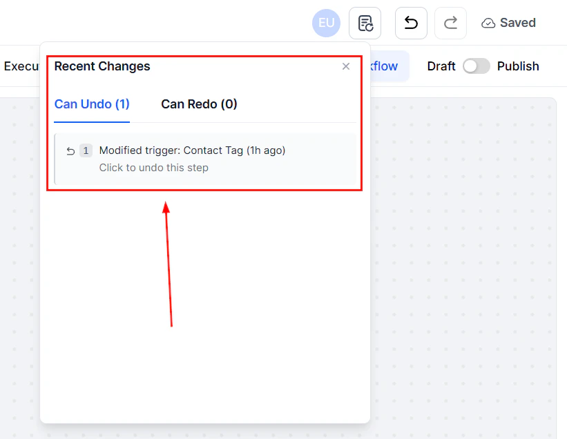Click the step count badge showing 1
Screen dimensions: 567x439
86,150
